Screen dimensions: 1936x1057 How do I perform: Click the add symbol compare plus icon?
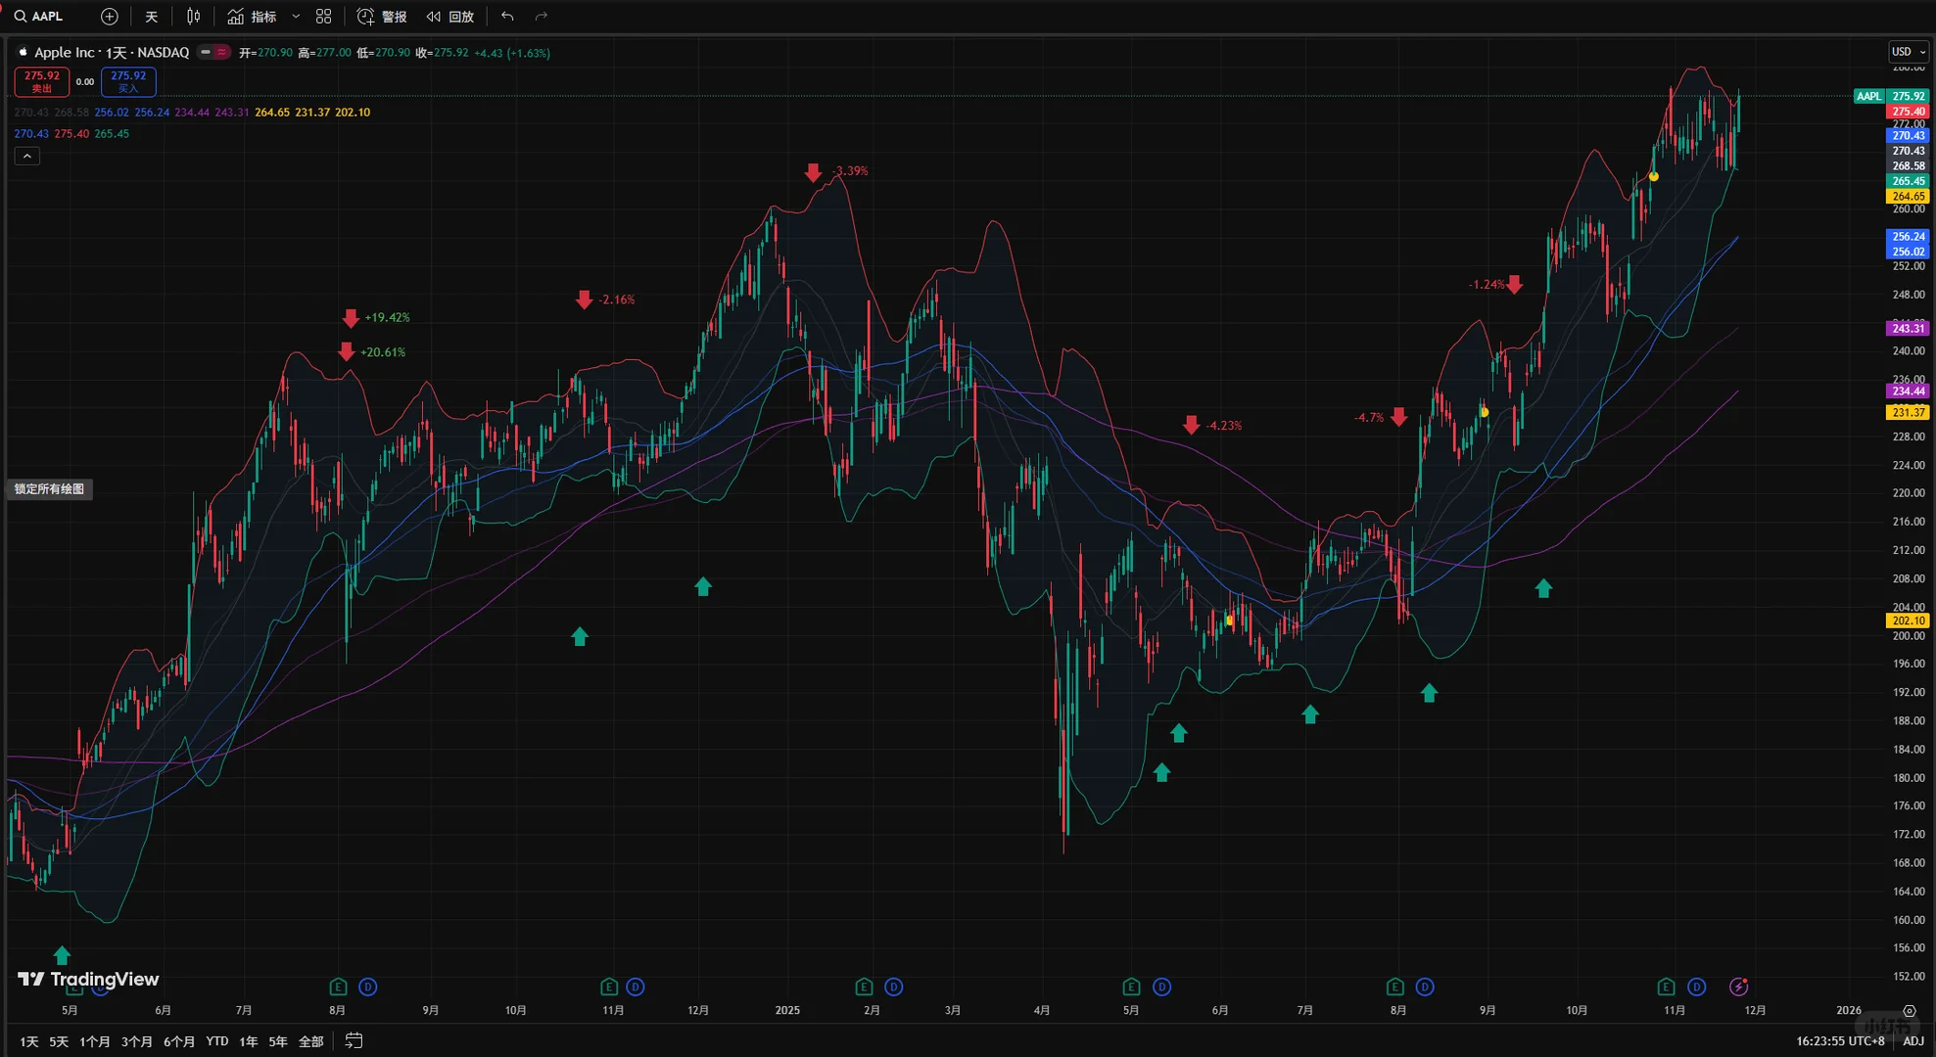click(x=110, y=17)
